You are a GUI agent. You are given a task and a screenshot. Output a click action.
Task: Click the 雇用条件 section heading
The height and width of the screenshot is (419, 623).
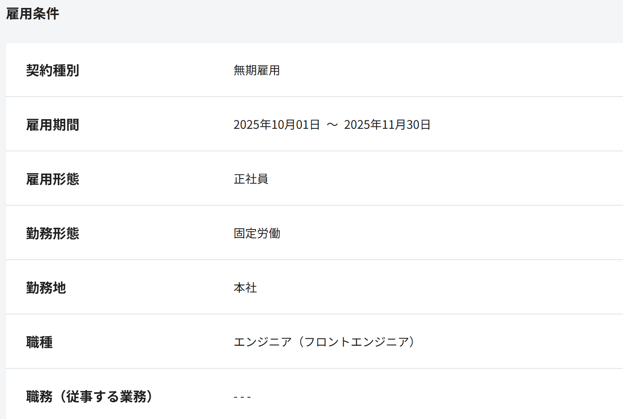[33, 14]
